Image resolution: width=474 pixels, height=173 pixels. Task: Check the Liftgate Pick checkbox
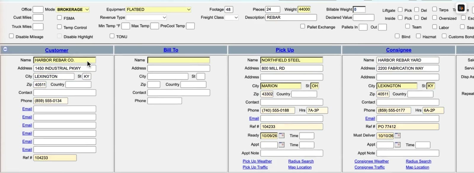click(x=400, y=9)
